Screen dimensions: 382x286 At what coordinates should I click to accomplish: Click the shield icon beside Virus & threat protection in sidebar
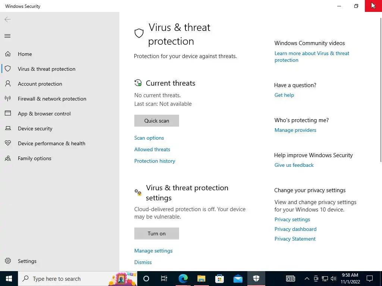pyautogui.click(x=8, y=69)
